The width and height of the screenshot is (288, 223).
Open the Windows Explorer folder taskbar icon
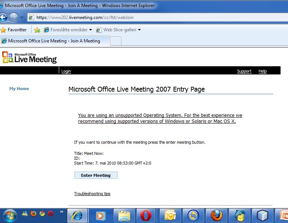124,216
